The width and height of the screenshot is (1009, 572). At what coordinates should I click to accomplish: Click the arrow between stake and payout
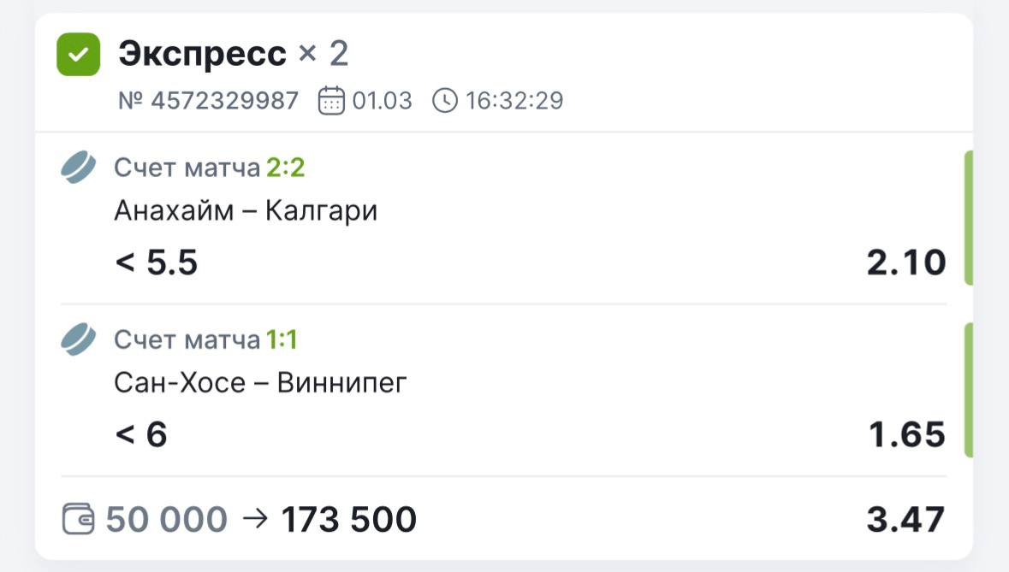tap(255, 519)
